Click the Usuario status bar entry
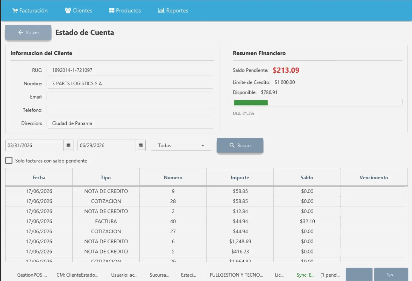 point(124,275)
